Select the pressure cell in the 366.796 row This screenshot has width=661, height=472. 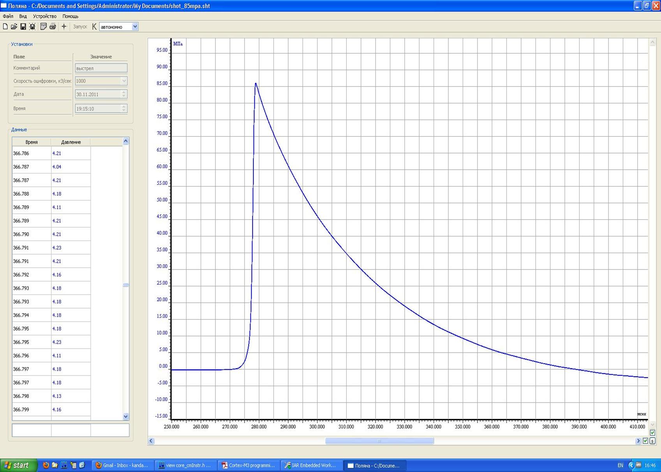[x=71, y=356]
